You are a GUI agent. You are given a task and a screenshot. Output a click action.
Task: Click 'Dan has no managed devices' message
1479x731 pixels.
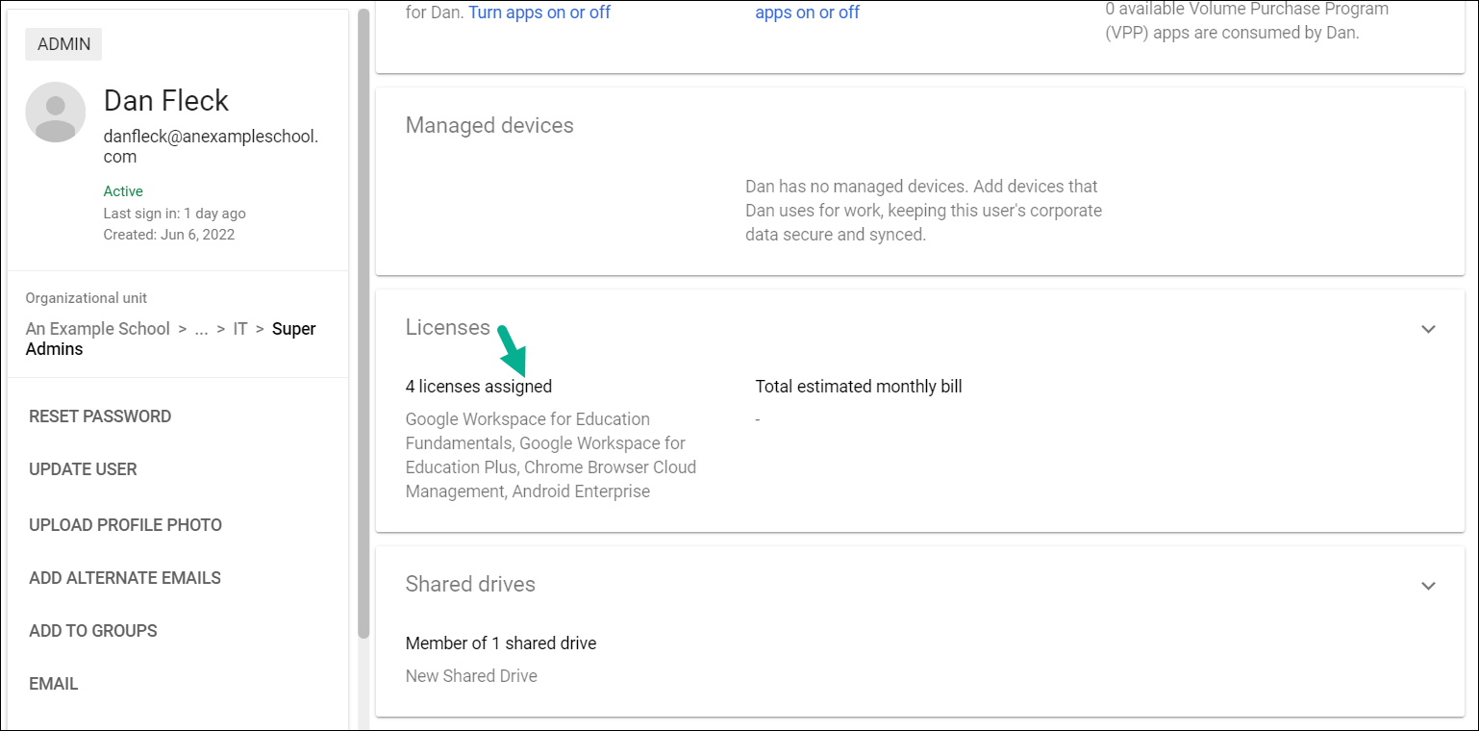pos(923,211)
